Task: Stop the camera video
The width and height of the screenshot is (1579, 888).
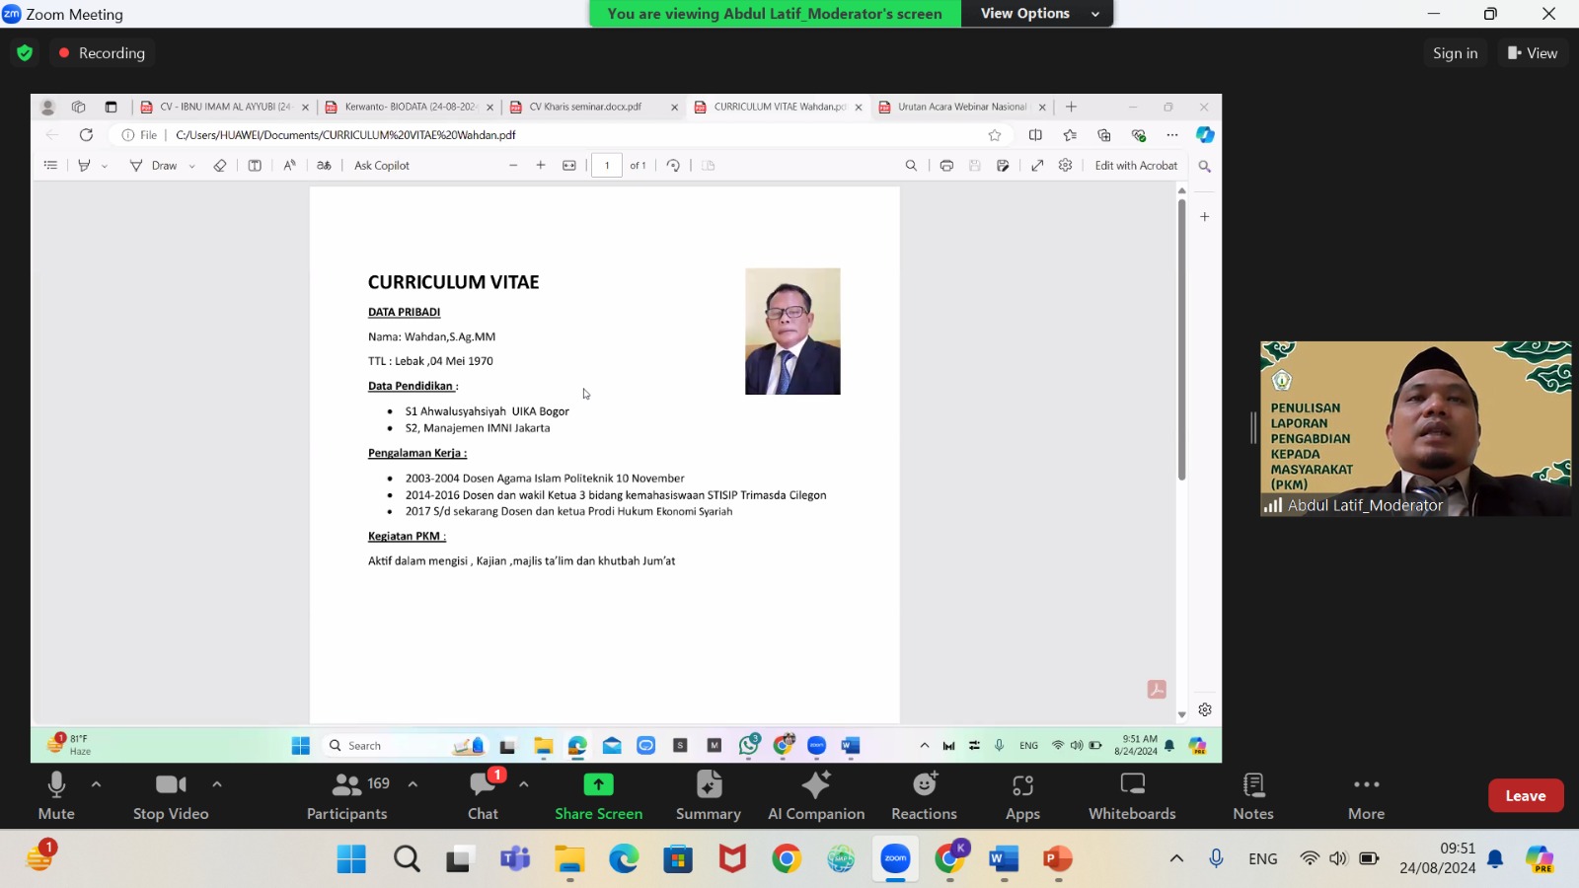Action: pos(171,795)
